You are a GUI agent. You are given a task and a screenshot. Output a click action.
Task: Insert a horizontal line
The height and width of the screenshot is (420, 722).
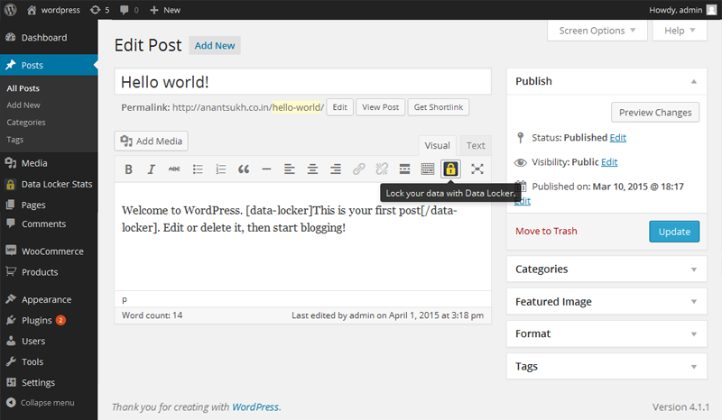pyautogui.click(x=266, y=169)
